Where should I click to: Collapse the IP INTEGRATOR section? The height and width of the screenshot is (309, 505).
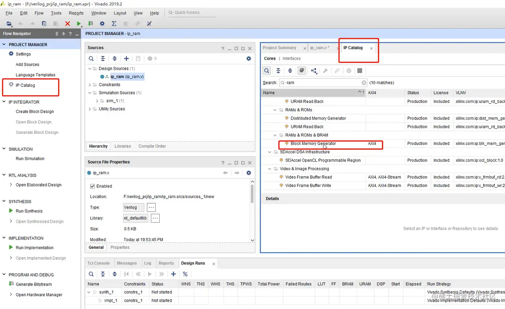coord(4,102)
